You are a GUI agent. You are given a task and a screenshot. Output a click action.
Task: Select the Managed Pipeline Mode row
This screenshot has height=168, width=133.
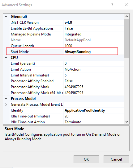(x=67, y=34)
